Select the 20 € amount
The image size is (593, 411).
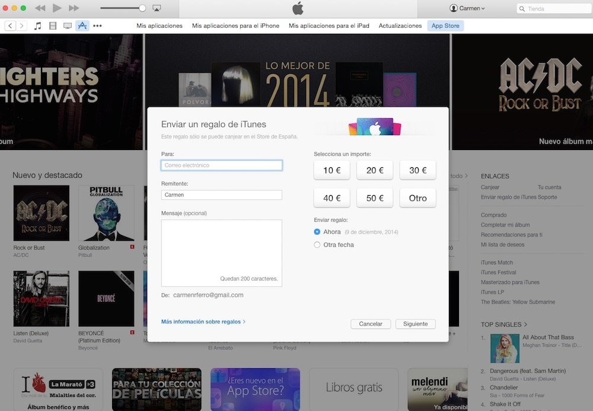(x=375, y=170)
